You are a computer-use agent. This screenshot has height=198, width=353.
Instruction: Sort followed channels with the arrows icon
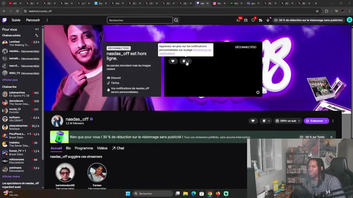36,35
